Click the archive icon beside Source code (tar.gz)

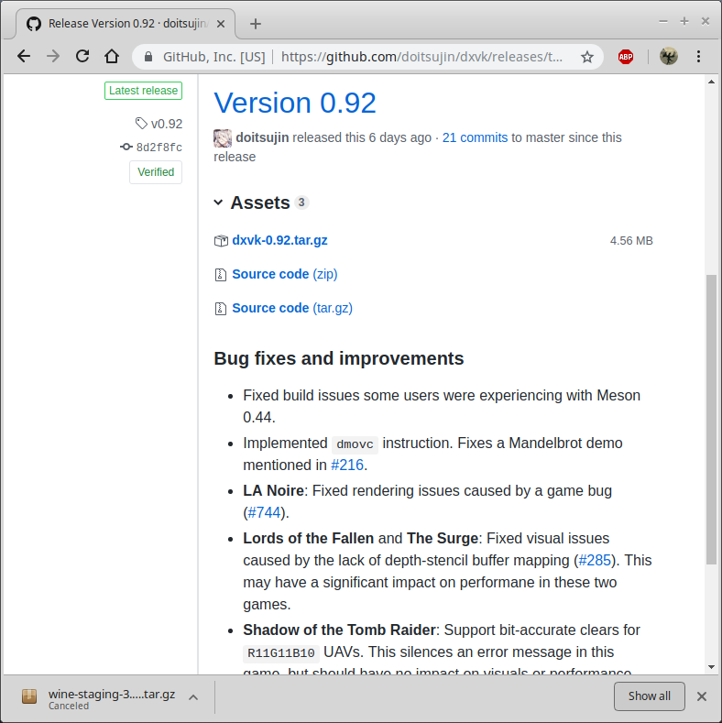221,309
